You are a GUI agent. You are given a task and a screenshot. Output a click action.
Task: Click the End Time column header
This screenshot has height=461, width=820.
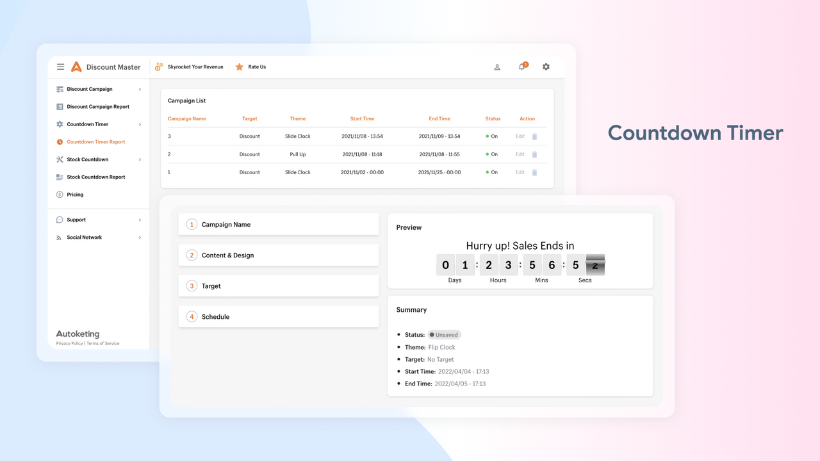click(439, 118)
